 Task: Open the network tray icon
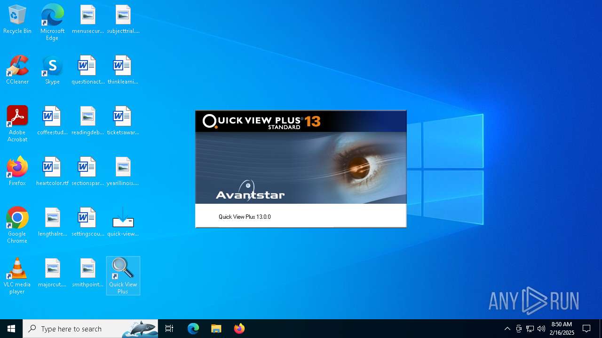click(530, 329)
